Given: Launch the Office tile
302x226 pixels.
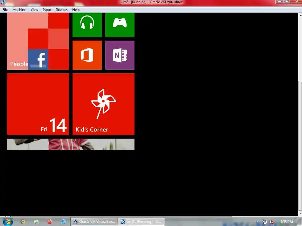Looking at the screenshot, I should click(x=87, y=55).
